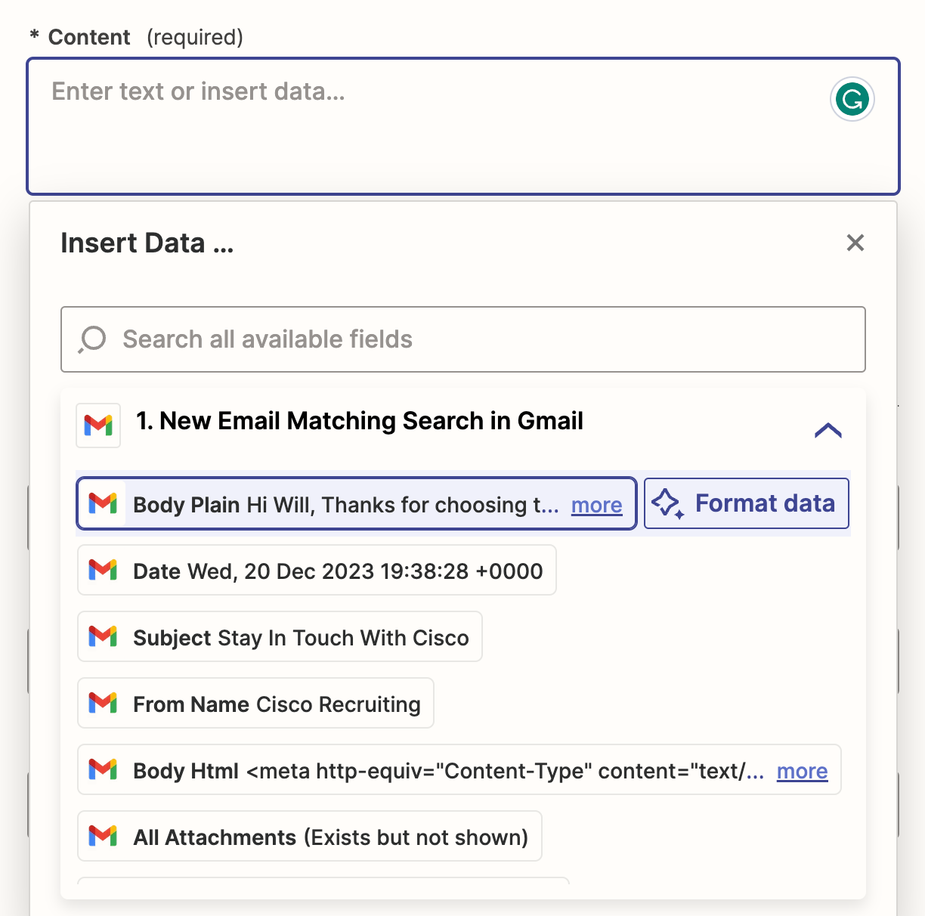This screenshot has height=916, width=925.
Task: Click Gmail icon on Body Html field
Action: (x=103, y=769)
